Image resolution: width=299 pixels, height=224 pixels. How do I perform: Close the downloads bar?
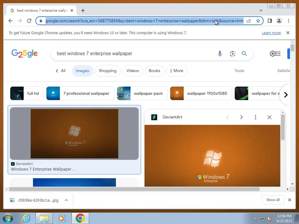click(x=289, y=200)
